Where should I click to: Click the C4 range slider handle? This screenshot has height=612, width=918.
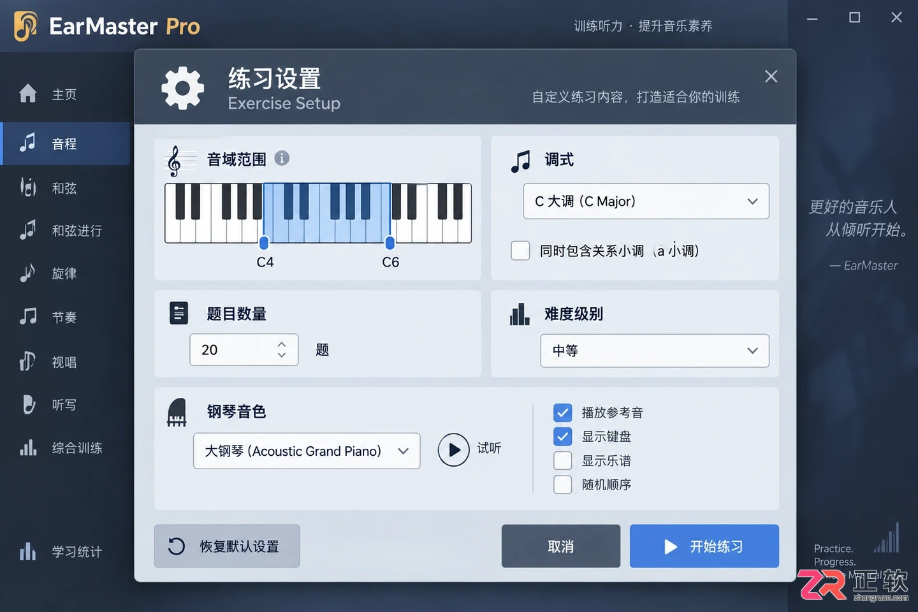(x=264, y=242)
